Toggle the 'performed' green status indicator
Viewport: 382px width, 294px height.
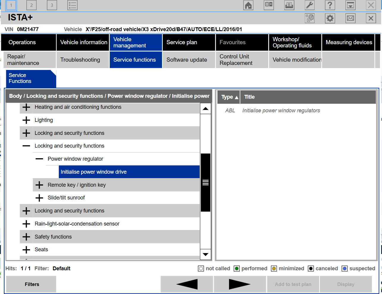coord(237,269)
